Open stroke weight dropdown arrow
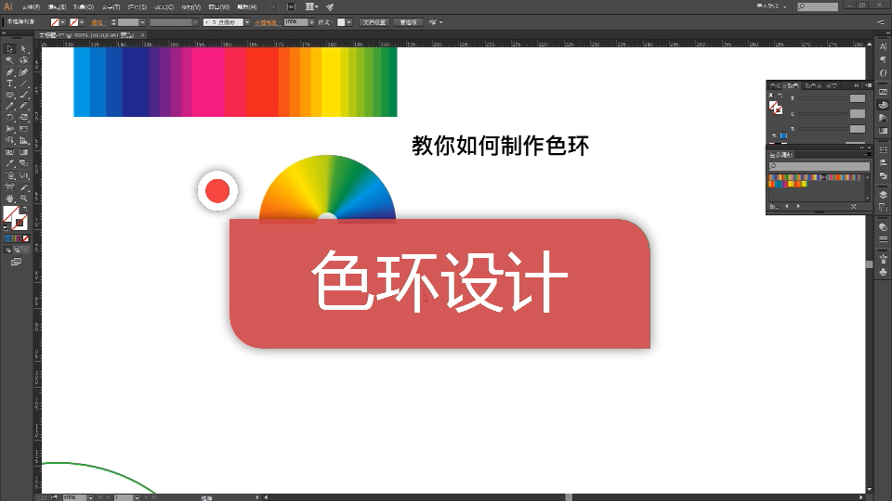 (142, 22)
